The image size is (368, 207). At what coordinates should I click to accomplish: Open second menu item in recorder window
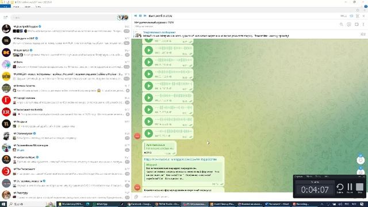(x=309, y=177)
